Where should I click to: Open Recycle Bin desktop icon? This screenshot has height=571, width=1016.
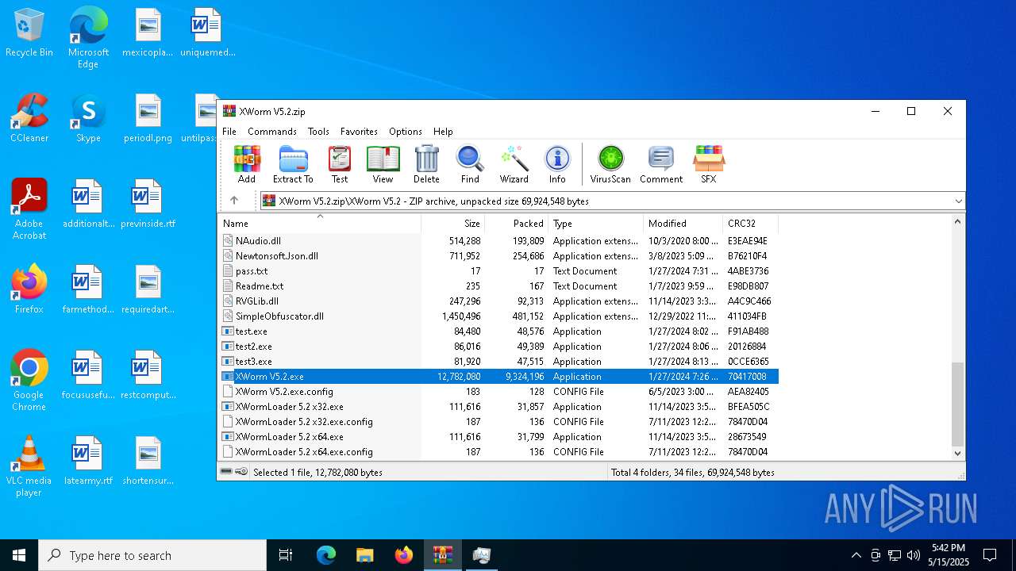(29, 33)
